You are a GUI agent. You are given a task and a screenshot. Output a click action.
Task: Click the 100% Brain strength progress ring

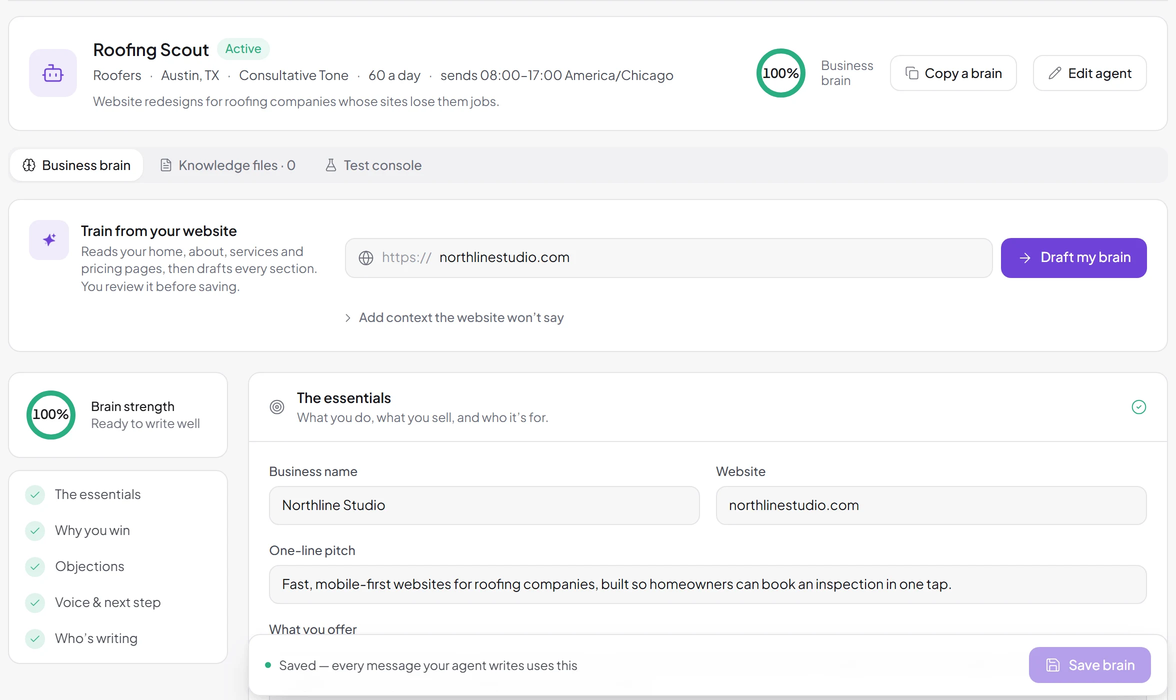point(51,415)
